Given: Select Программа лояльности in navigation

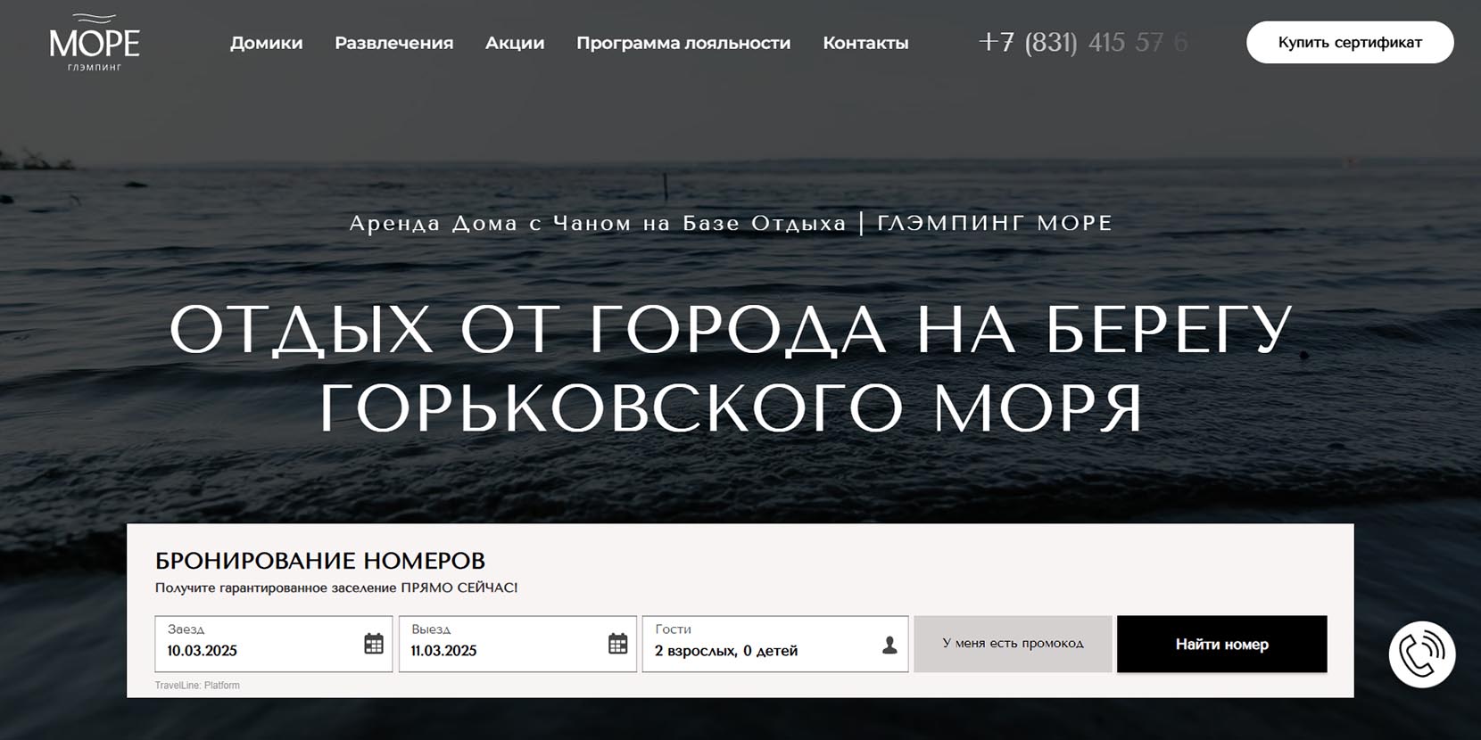Looking at the screenshot, I should click(x=683, y=43).
